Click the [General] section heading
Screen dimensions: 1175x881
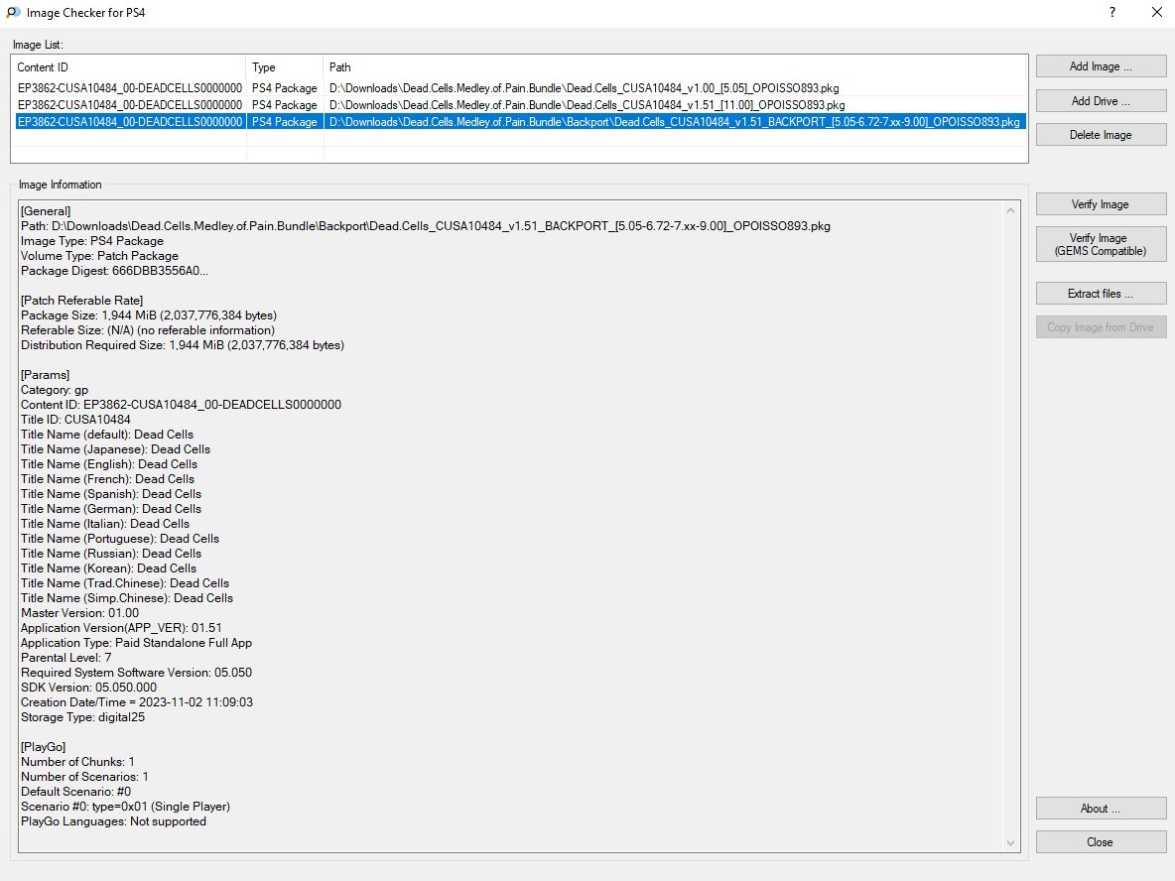click(x=46, y=211)
